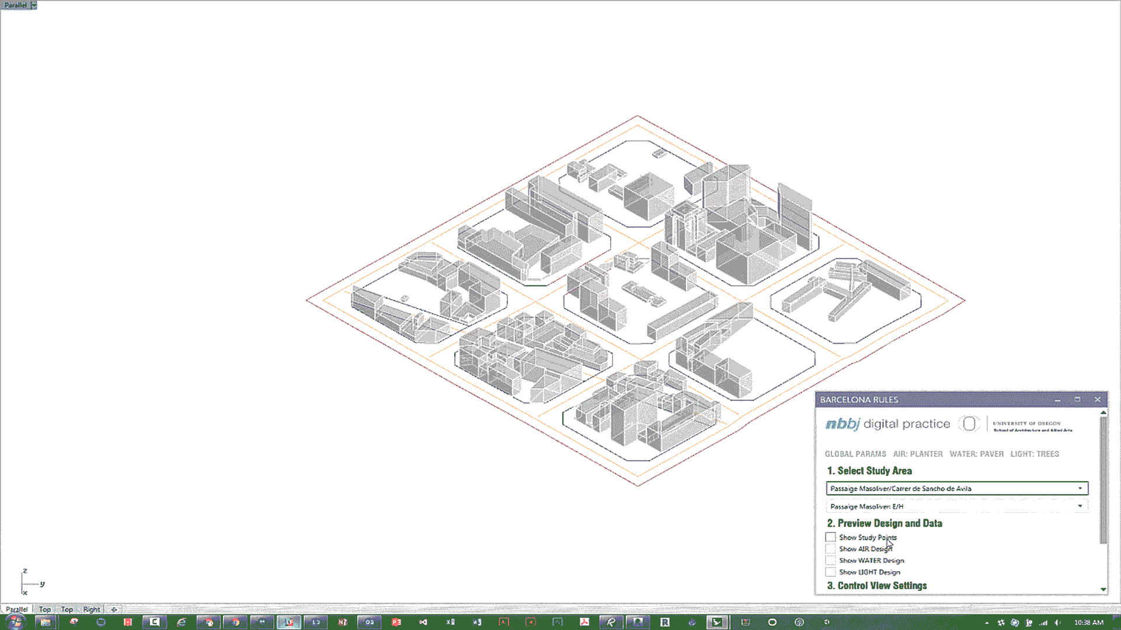Add a new viewport tab
Image resolution: width=1121 pixels, height=630 pixels.
[114, 609]
